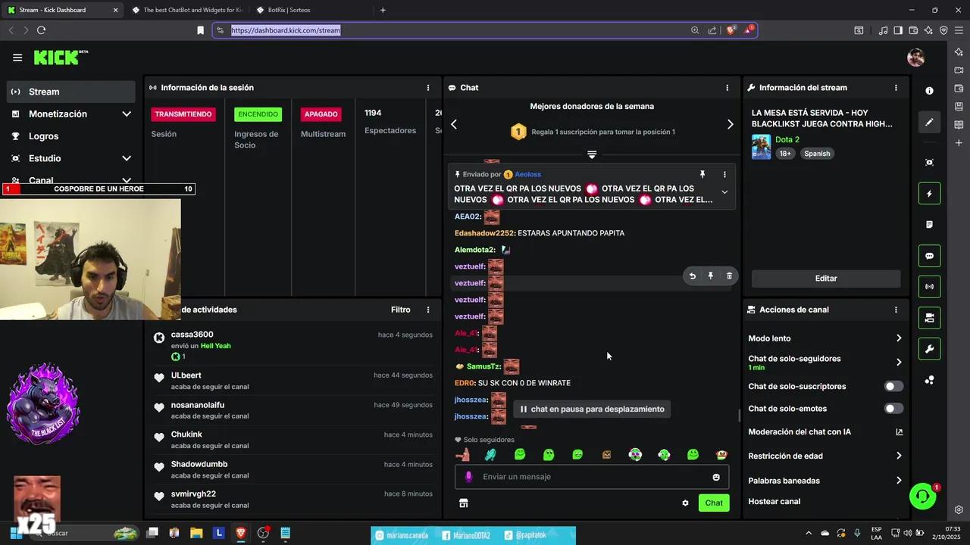Viewport: 970px width, 545px height.
Task: Click the purple microphone icon in message box
Action: click(x=468, y=477)
